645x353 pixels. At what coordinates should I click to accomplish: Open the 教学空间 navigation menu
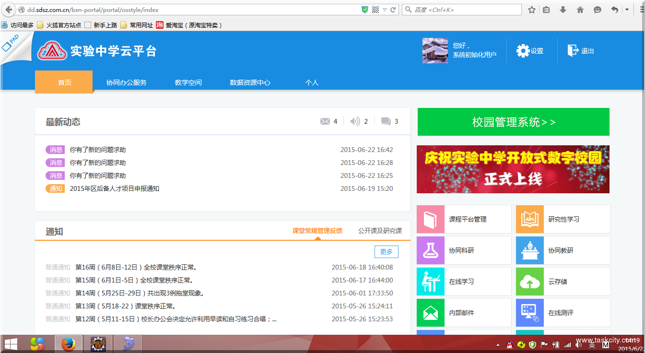pos(188,82)
